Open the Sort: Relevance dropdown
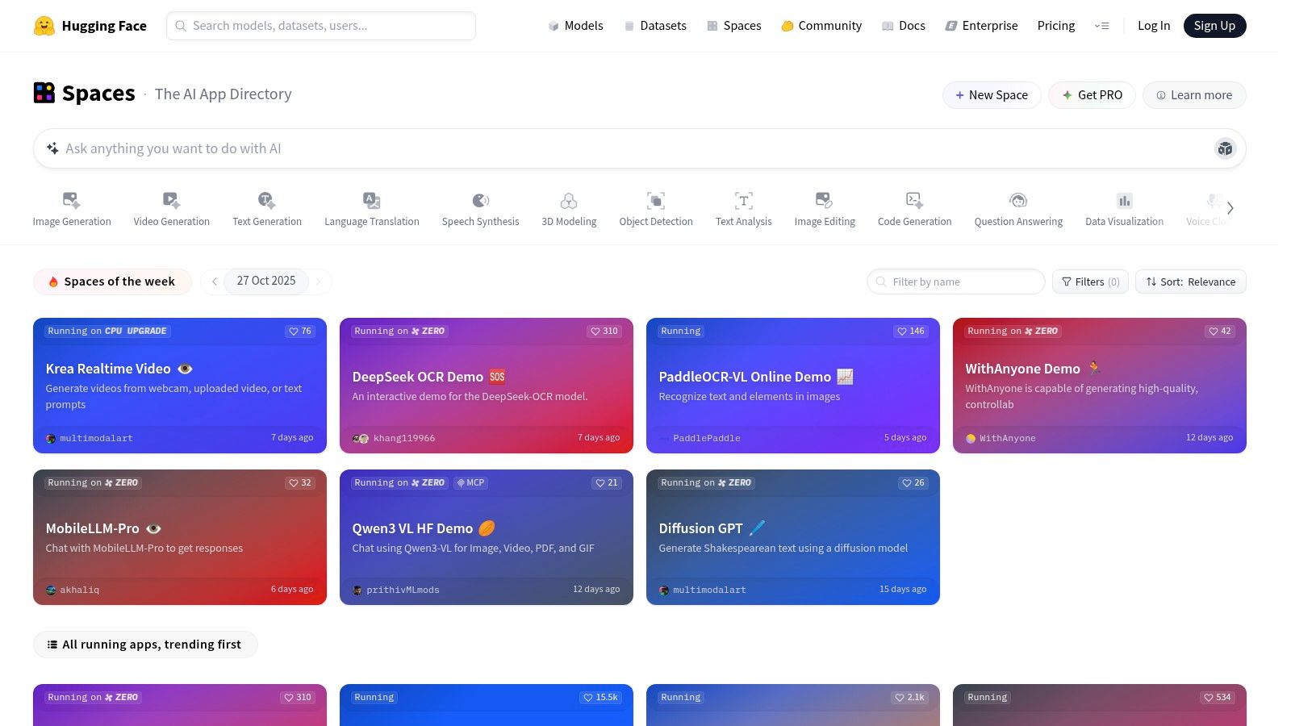This screenshot has width=1291, height=726. 1190,282
